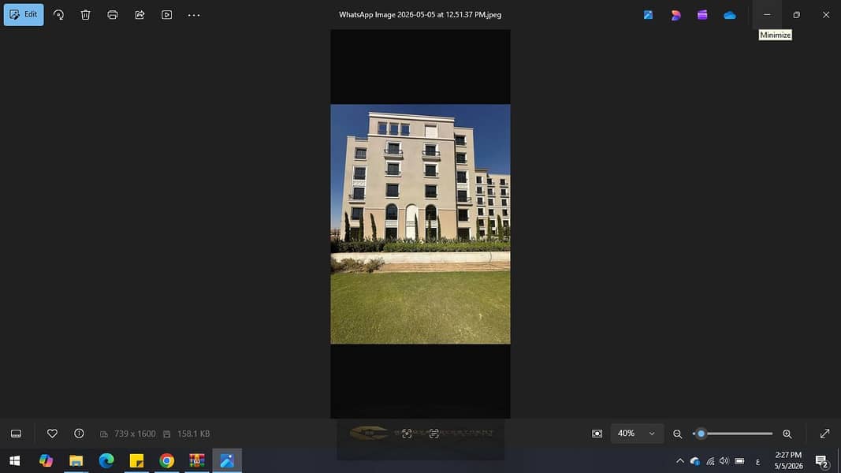
Task: Rotate the image with rotate icon
Action: [x=58, y=15]
